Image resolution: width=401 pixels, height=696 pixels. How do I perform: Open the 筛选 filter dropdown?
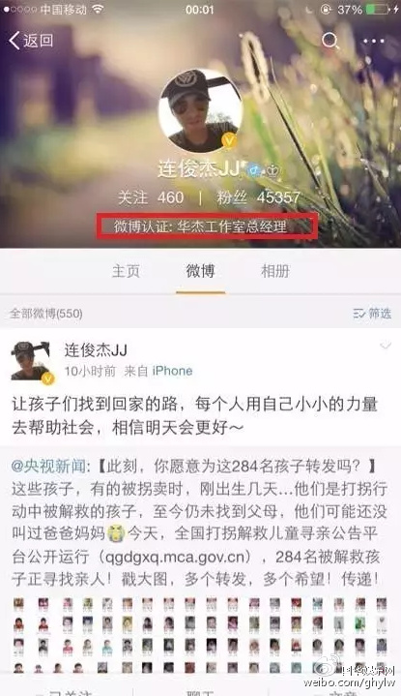[x=372, y=314]
